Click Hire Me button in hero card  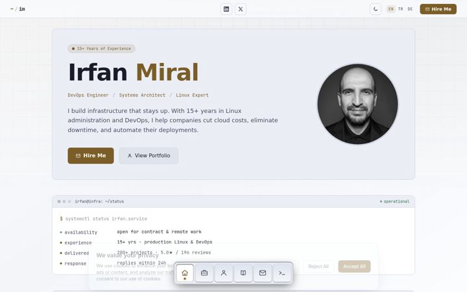coord(91,156)
